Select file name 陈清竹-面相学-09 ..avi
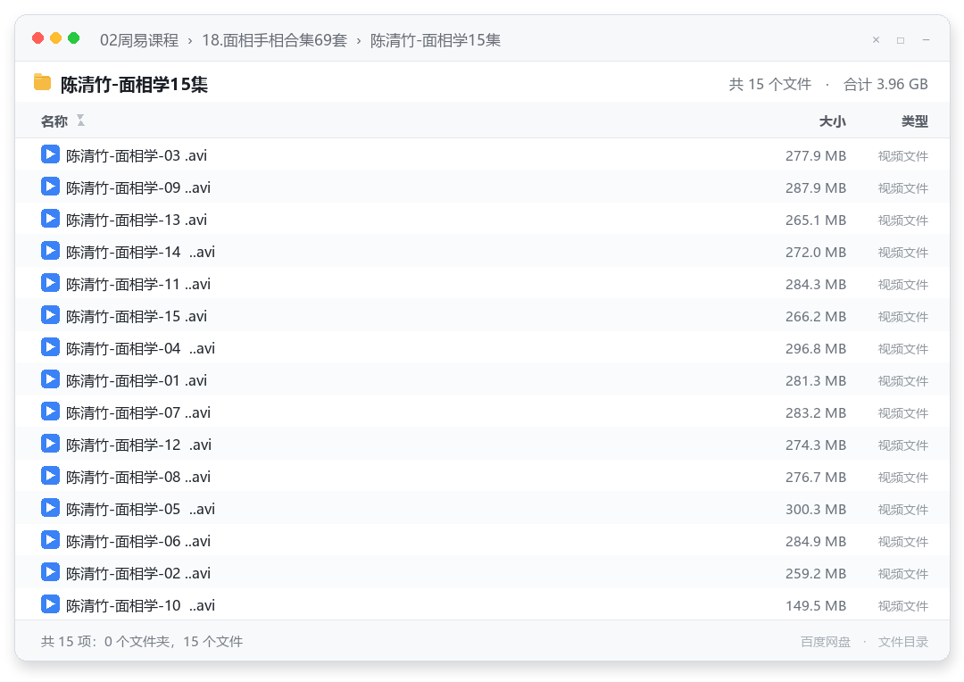964x682 pixels. (x=138, y=187)
